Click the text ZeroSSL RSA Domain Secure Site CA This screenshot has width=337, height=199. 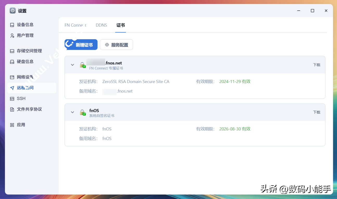tap(136, 82)
